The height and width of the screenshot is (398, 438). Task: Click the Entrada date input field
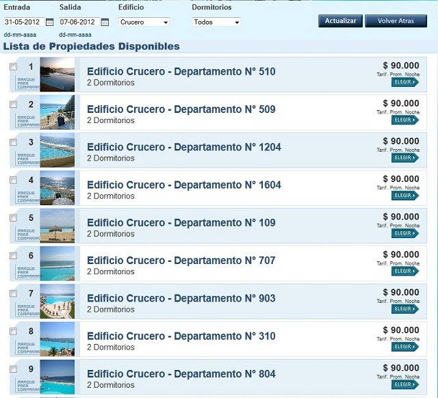click(24, 22)
